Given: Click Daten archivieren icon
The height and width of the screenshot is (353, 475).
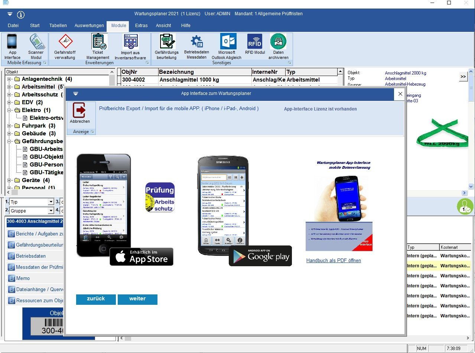Looking at the screenshot, I should (x=278, y=46).
